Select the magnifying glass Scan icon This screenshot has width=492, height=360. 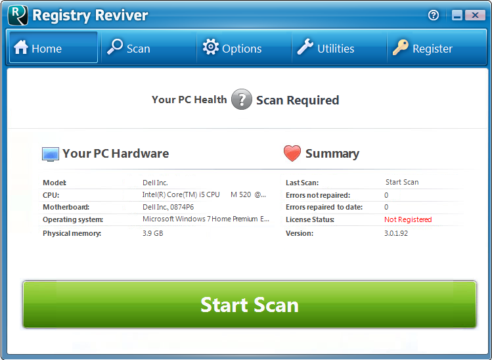pos(115,47)
